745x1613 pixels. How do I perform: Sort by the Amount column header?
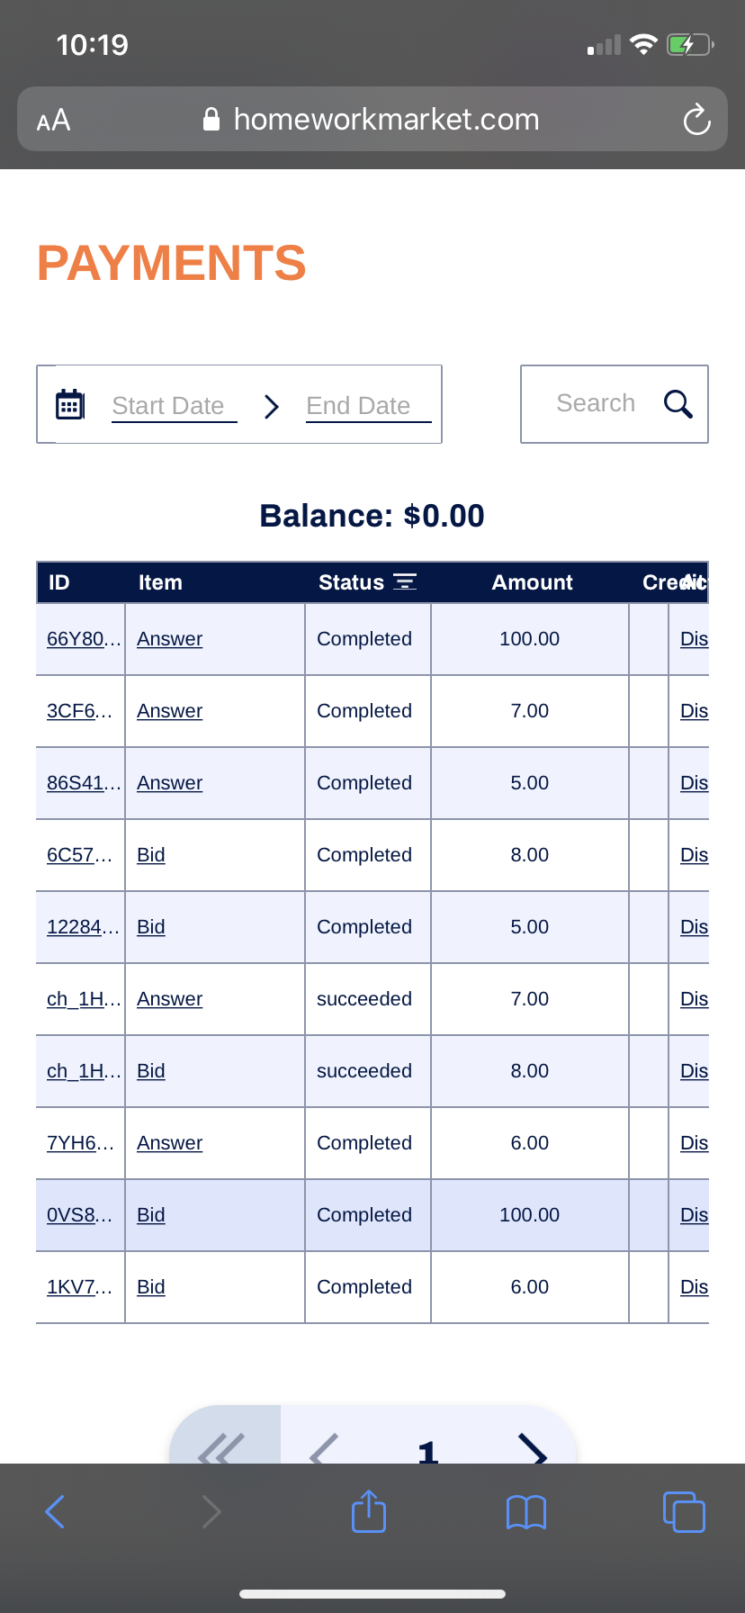(532, 582)
